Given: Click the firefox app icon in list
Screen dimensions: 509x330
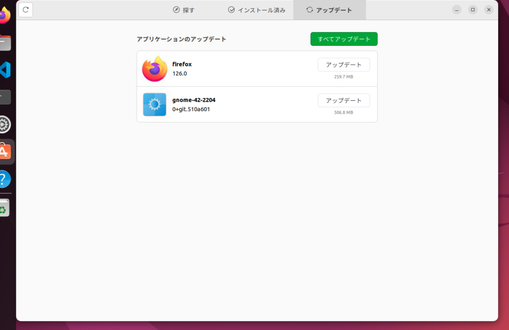Looking at the screenshot, I should click(155, 69).
